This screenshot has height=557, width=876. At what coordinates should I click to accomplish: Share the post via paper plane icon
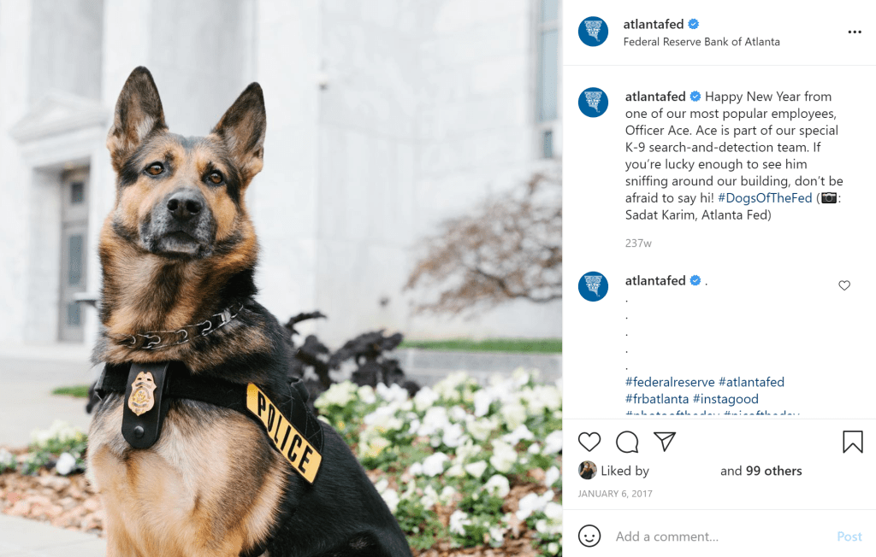click(665, 441)
